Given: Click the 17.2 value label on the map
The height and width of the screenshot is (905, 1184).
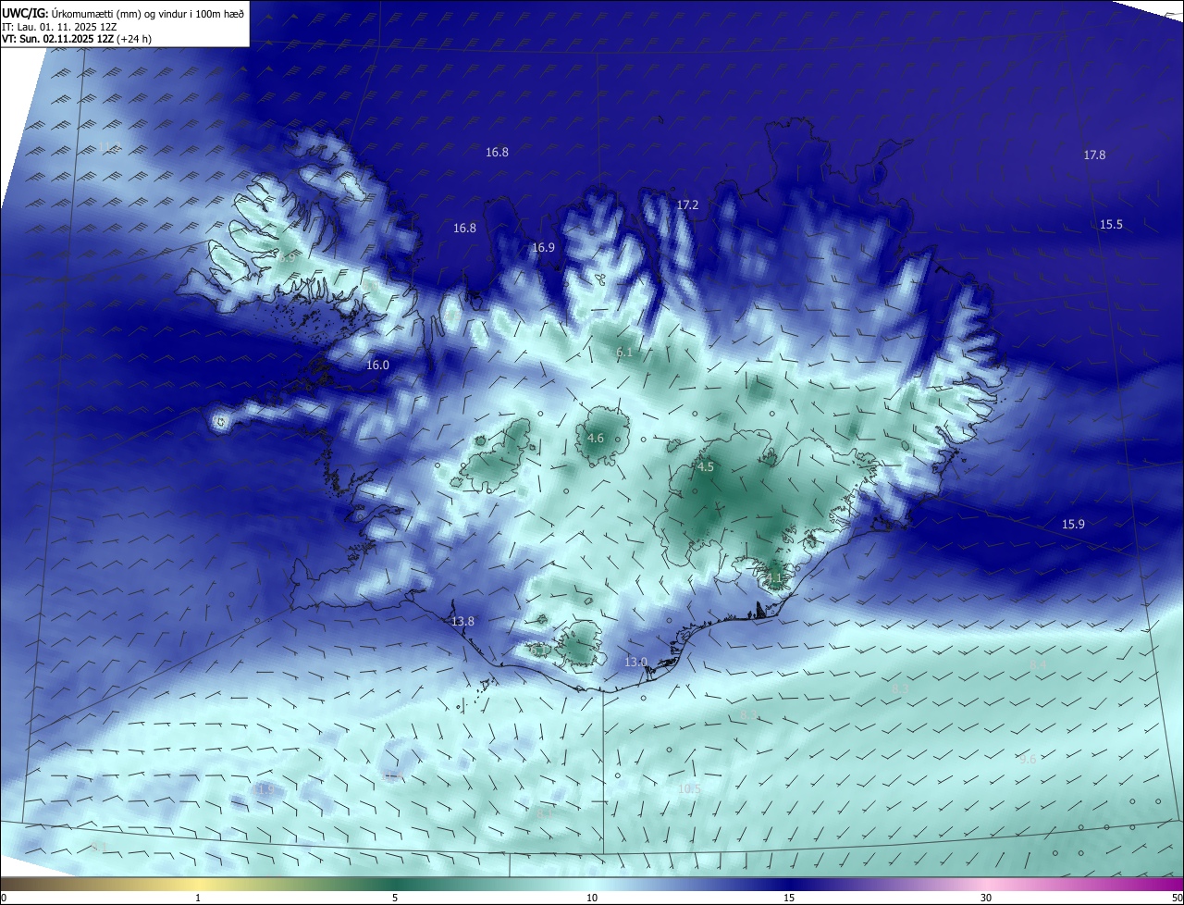Looking at the screenshot, I should click(687, 205).
